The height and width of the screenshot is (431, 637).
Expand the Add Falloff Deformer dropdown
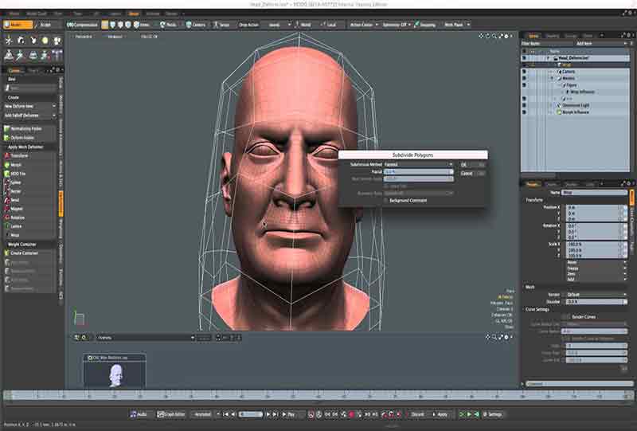point(29,116)
